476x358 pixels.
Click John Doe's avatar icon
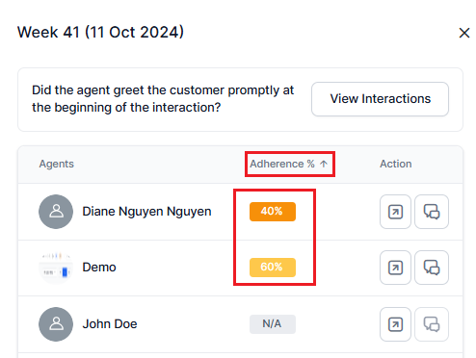click(56, 324)
